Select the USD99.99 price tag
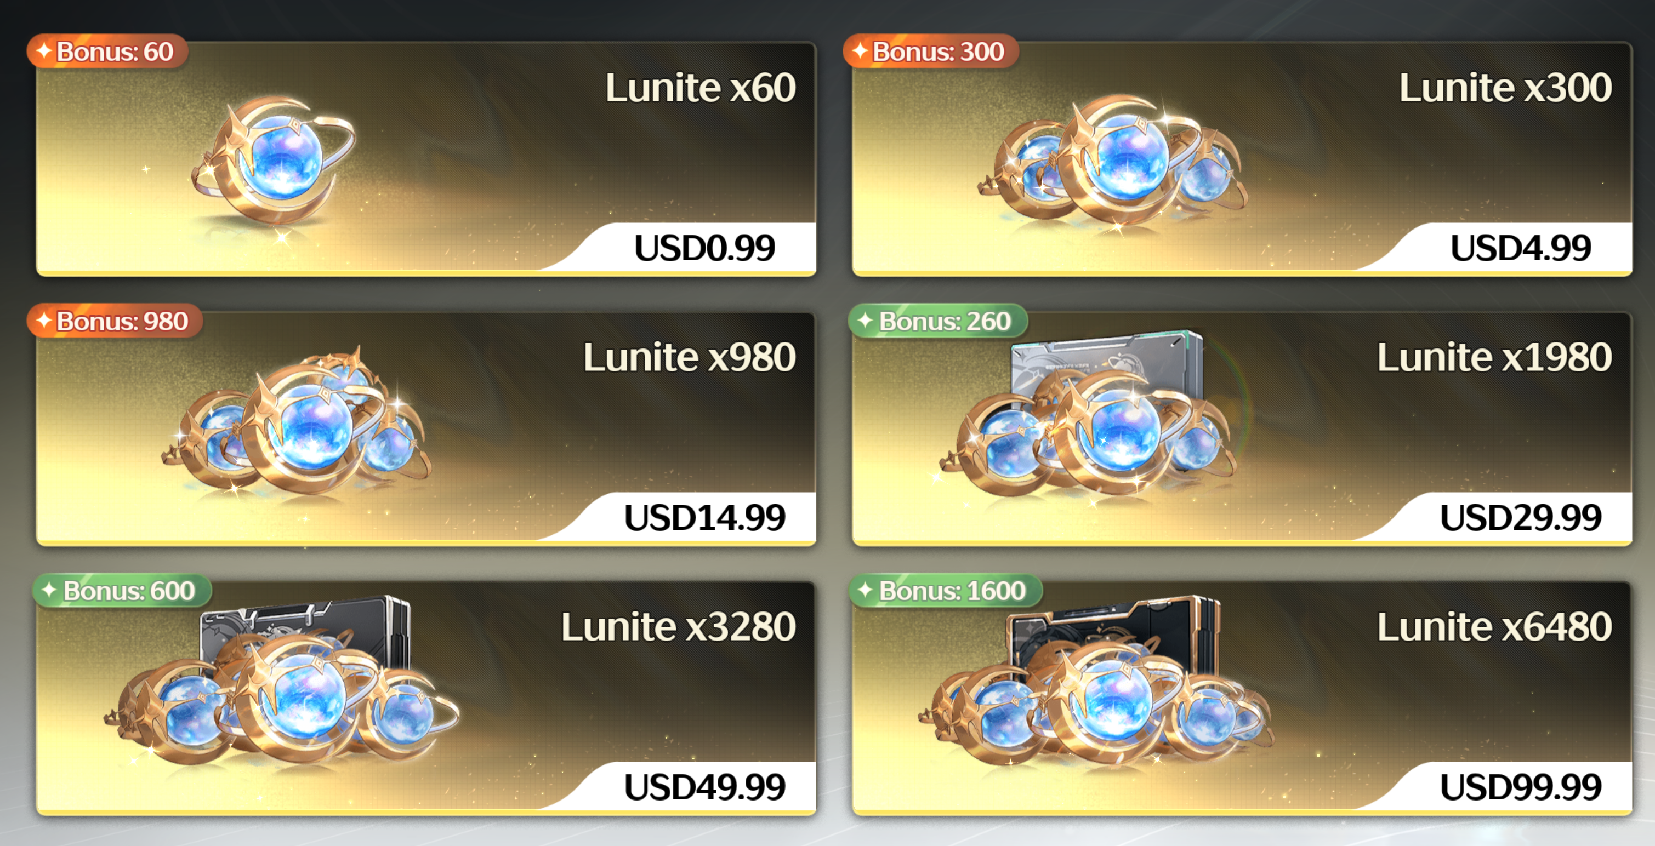The height and width of the screenshot is (846, 1655). (1520, 787)
